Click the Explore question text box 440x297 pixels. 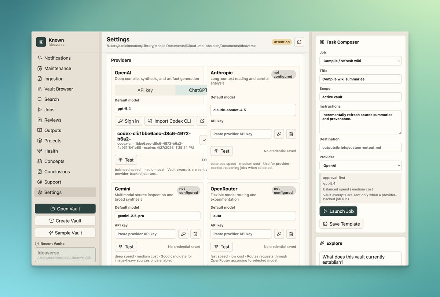tap(360, 258)
